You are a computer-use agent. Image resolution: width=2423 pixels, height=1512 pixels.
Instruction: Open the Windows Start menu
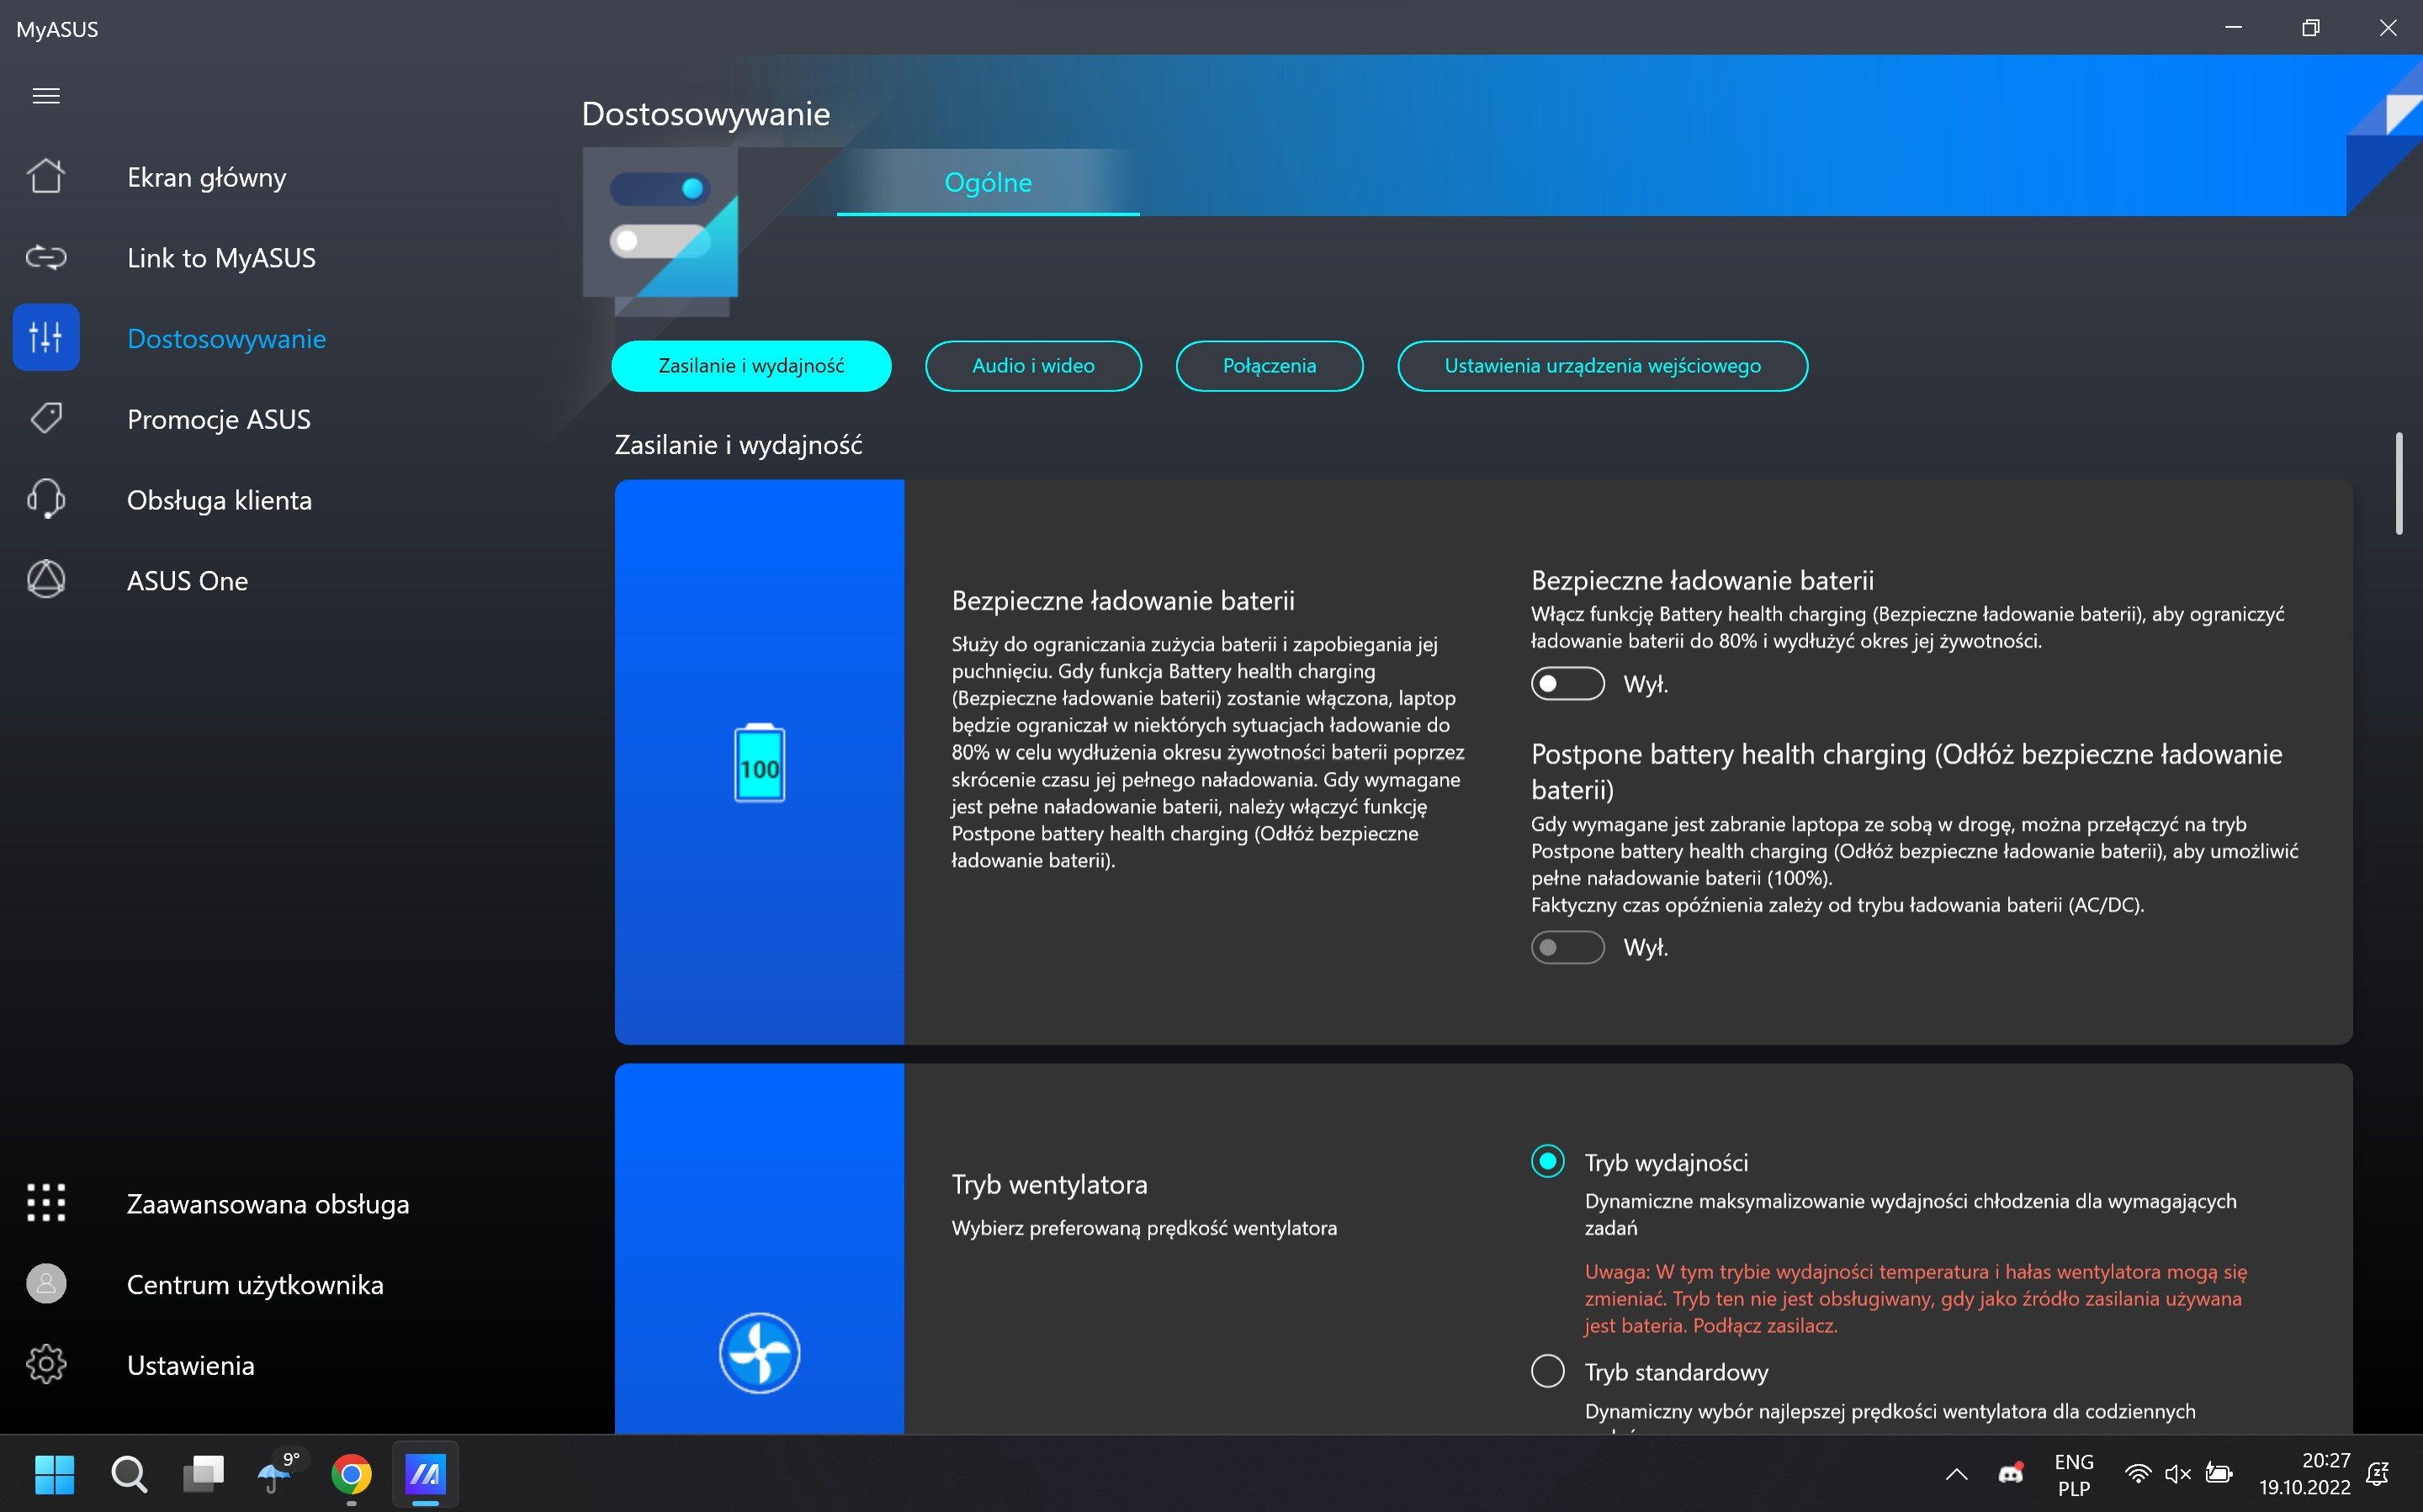click(54, 1474)
